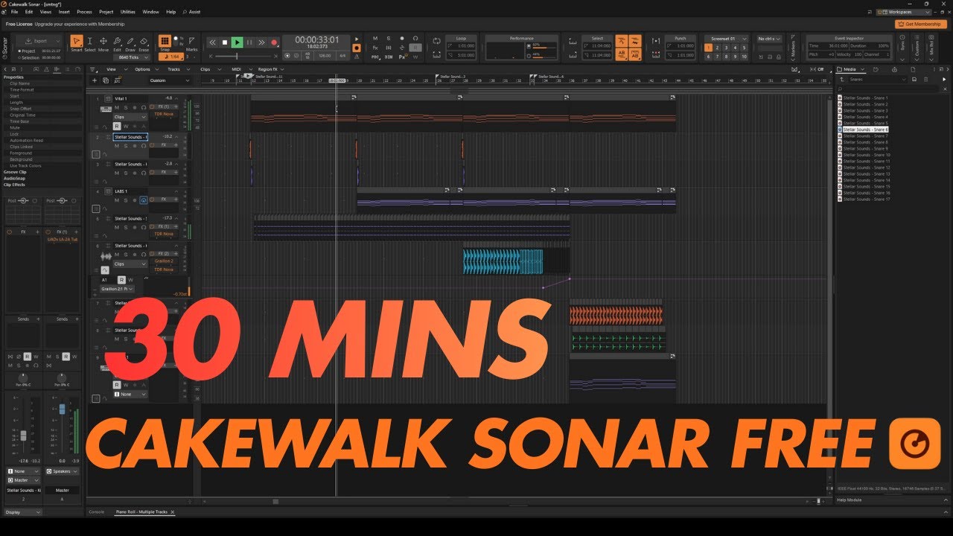The width and height of the screenshot is (953, 536).
Task: Open the Custom track control dropdown
Action: (170, 80)
